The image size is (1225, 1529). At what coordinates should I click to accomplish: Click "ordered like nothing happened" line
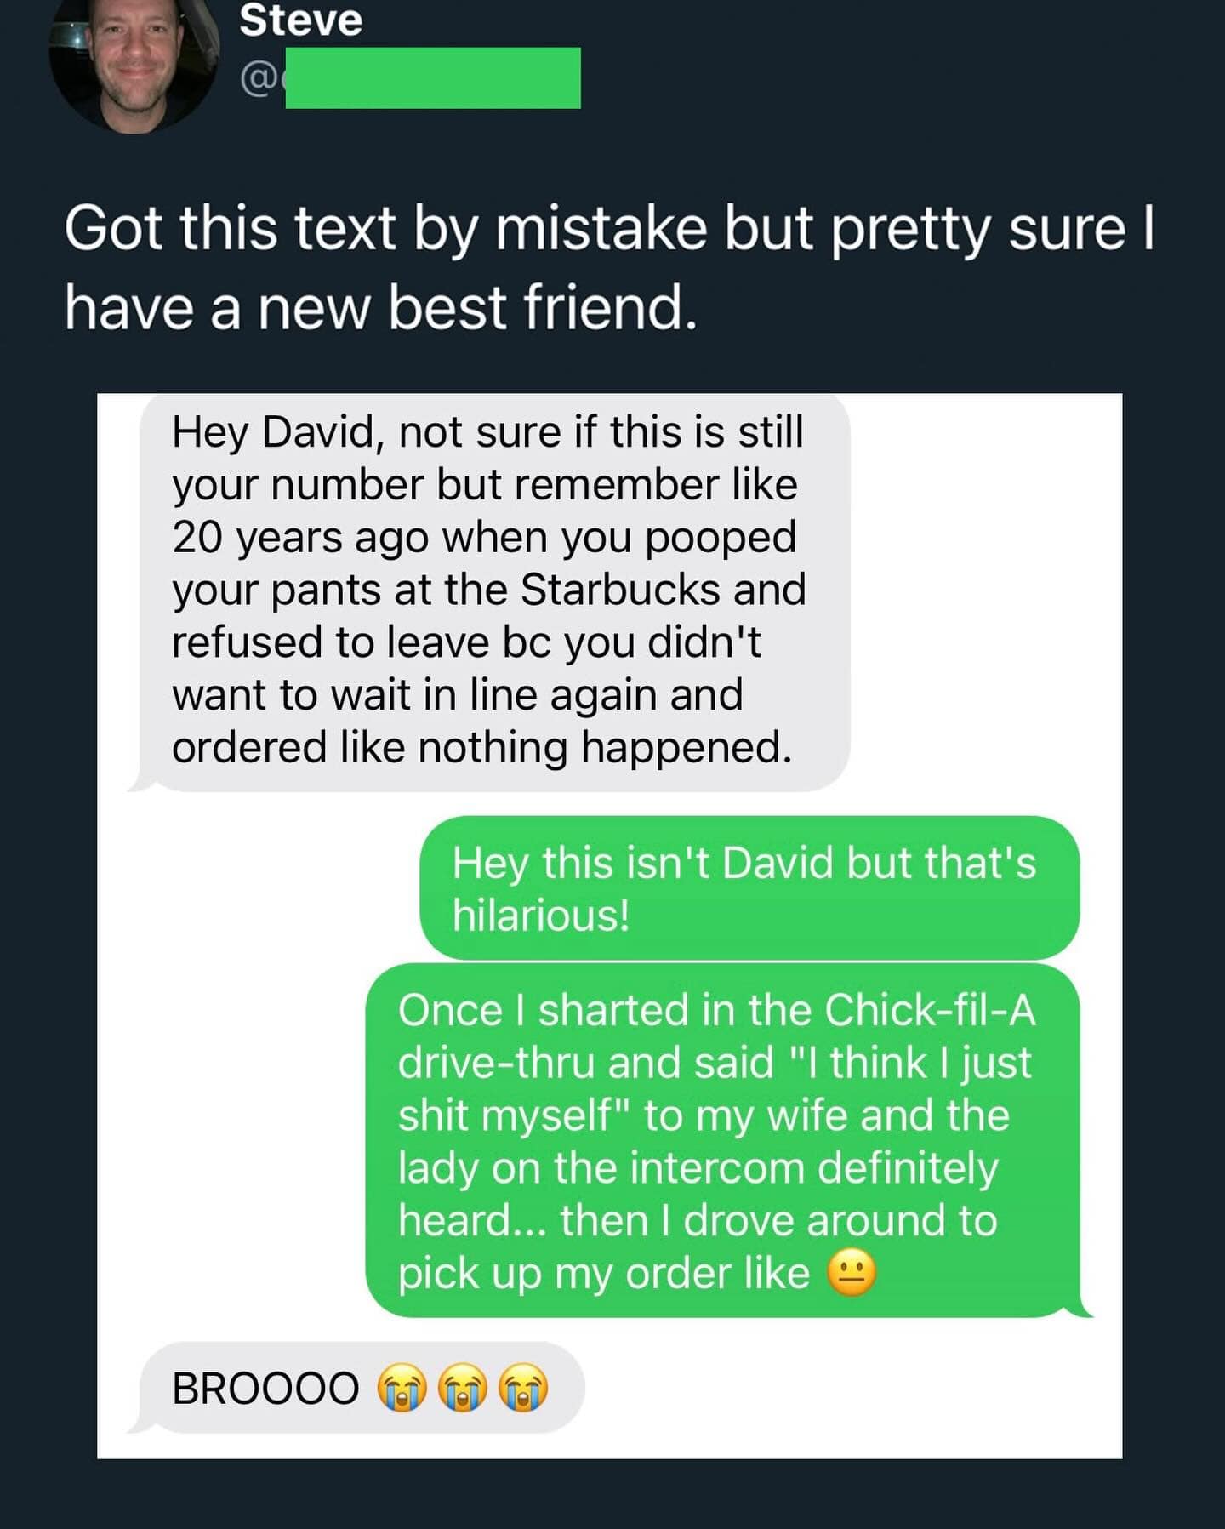click(481, 748)
